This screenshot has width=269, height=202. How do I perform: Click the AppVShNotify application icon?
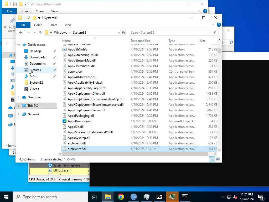coord(65,49)
